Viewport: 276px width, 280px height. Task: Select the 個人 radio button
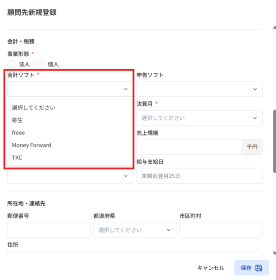40,64
